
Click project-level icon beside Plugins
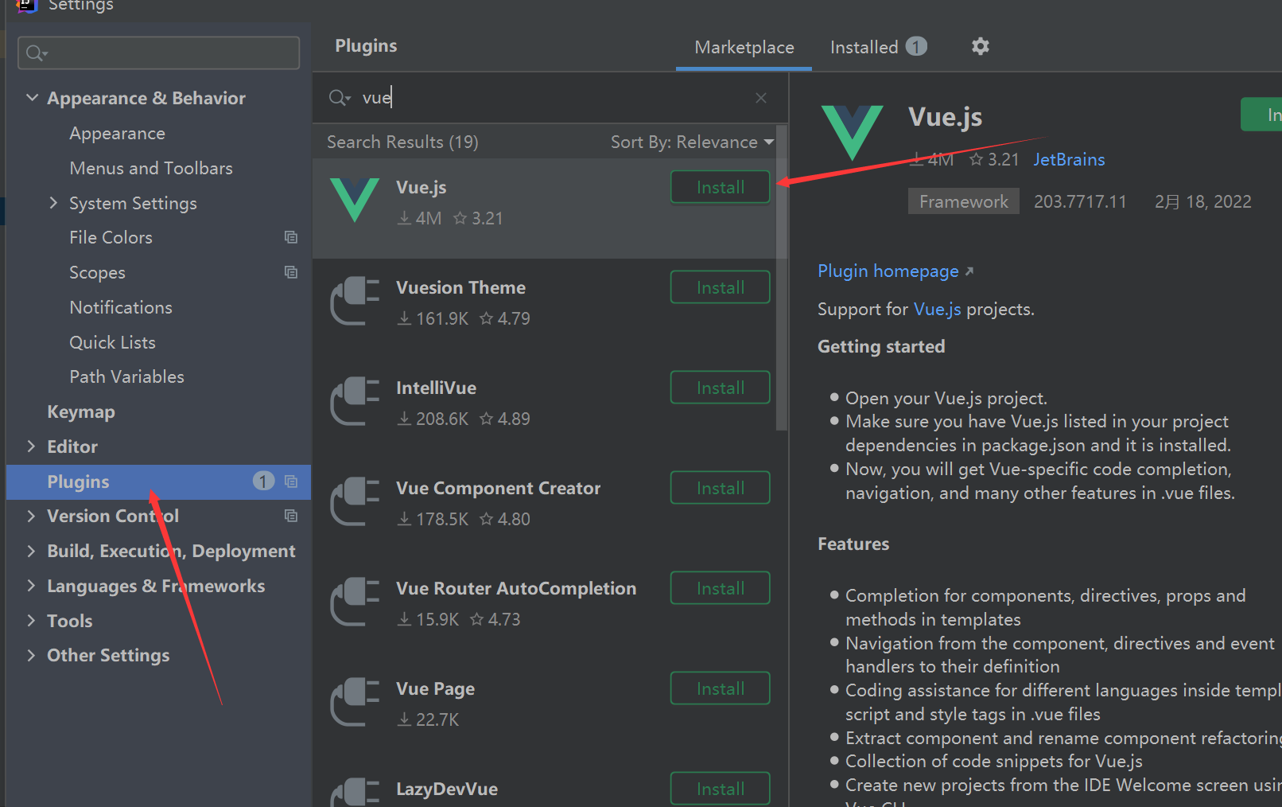(x=291, y=481)
